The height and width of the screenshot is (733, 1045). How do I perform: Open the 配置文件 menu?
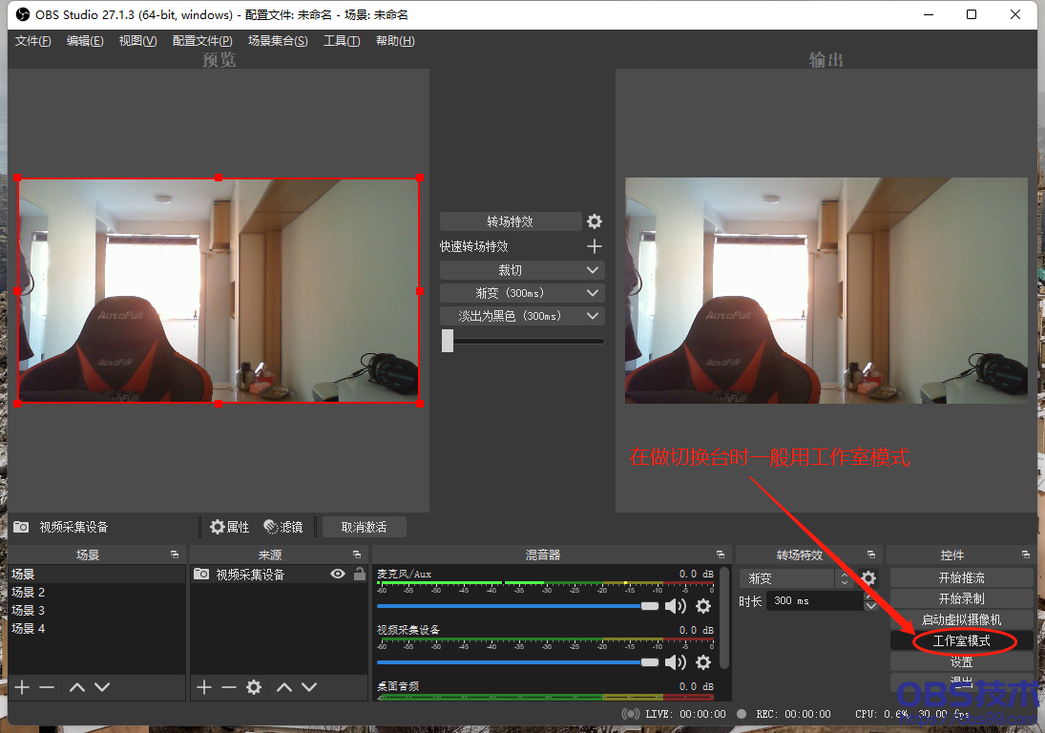pyautogui.click(x=202, y=41)
